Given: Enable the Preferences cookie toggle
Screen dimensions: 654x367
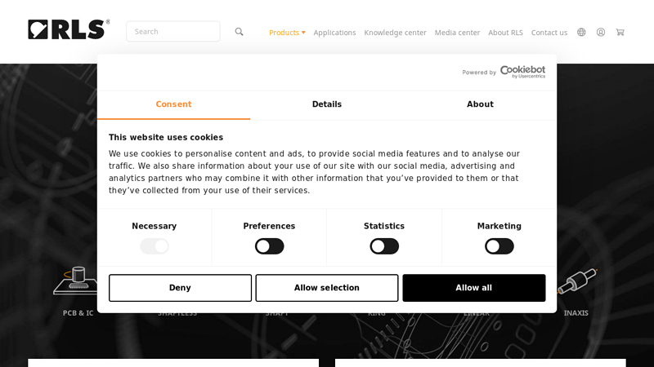Looking at the screenshot, I should [x=270, y=246].
